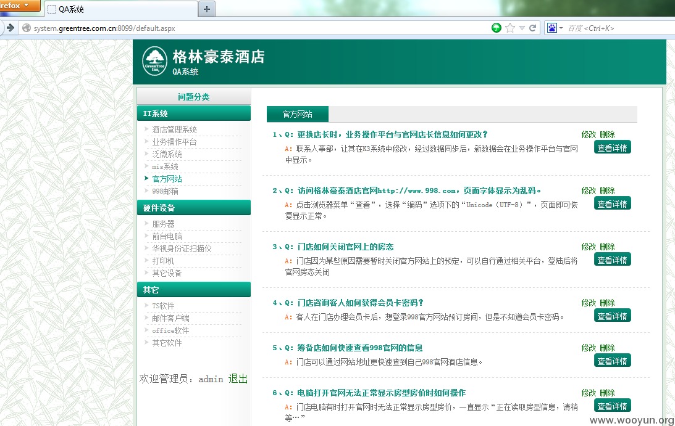The height and width of the screenshot is (426, 675).
Task: Click the green circular addon icon in URL bar
Action: click(x=497, y=28)
